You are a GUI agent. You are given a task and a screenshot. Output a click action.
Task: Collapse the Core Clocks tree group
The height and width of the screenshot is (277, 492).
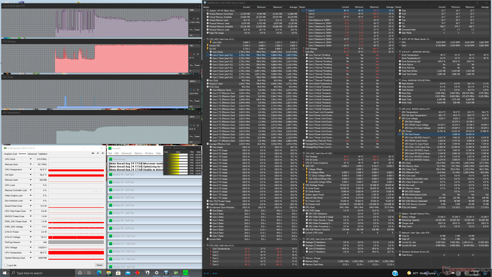(208, 52)
